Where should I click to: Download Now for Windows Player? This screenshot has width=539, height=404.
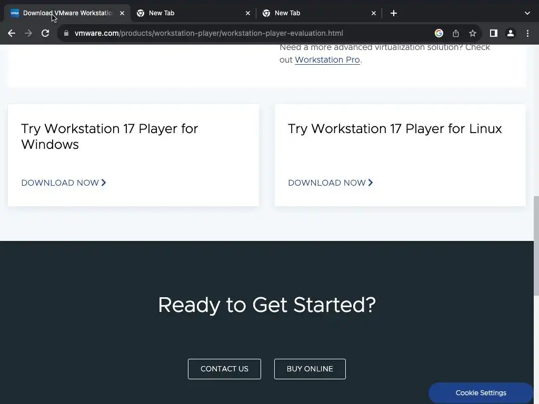click(x=64, y=183)
